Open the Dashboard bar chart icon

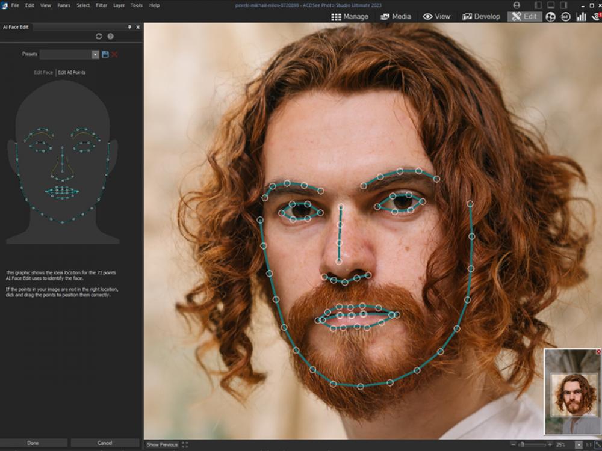pos(581,17)
